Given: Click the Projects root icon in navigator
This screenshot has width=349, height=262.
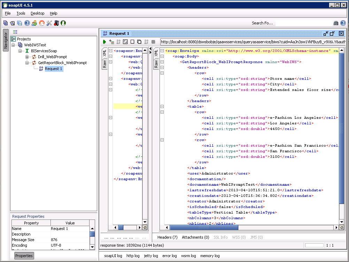Looking at the screenshot, I should point(13,39).
